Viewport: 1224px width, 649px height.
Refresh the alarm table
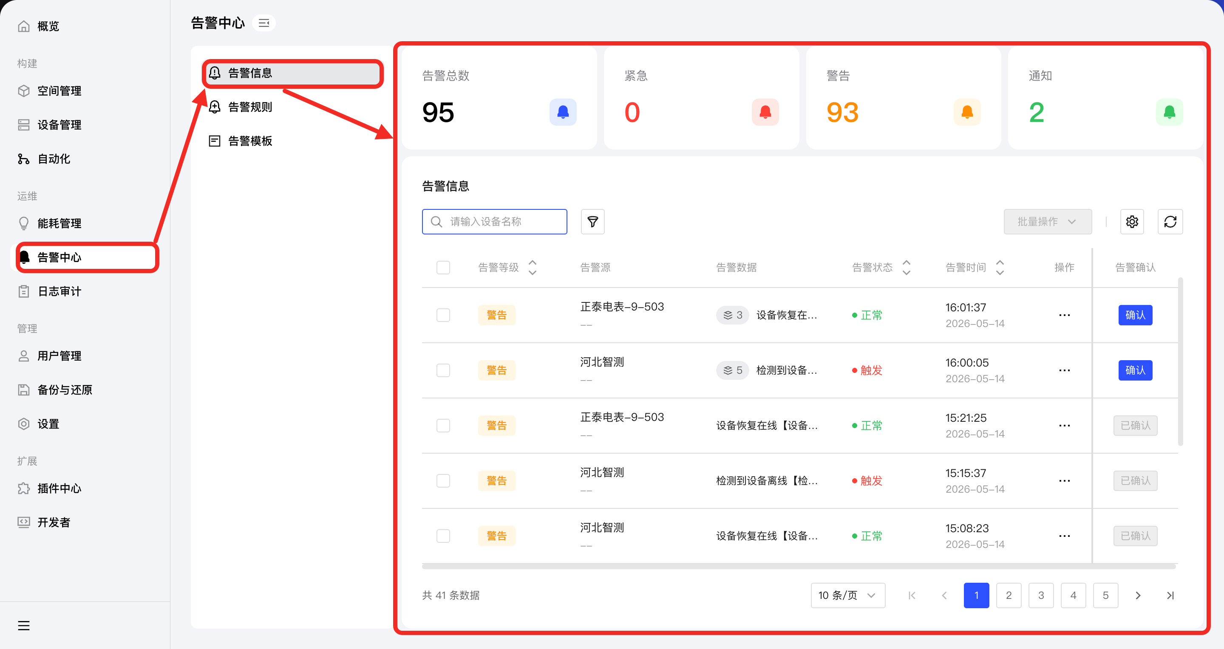coord(1170,222)
